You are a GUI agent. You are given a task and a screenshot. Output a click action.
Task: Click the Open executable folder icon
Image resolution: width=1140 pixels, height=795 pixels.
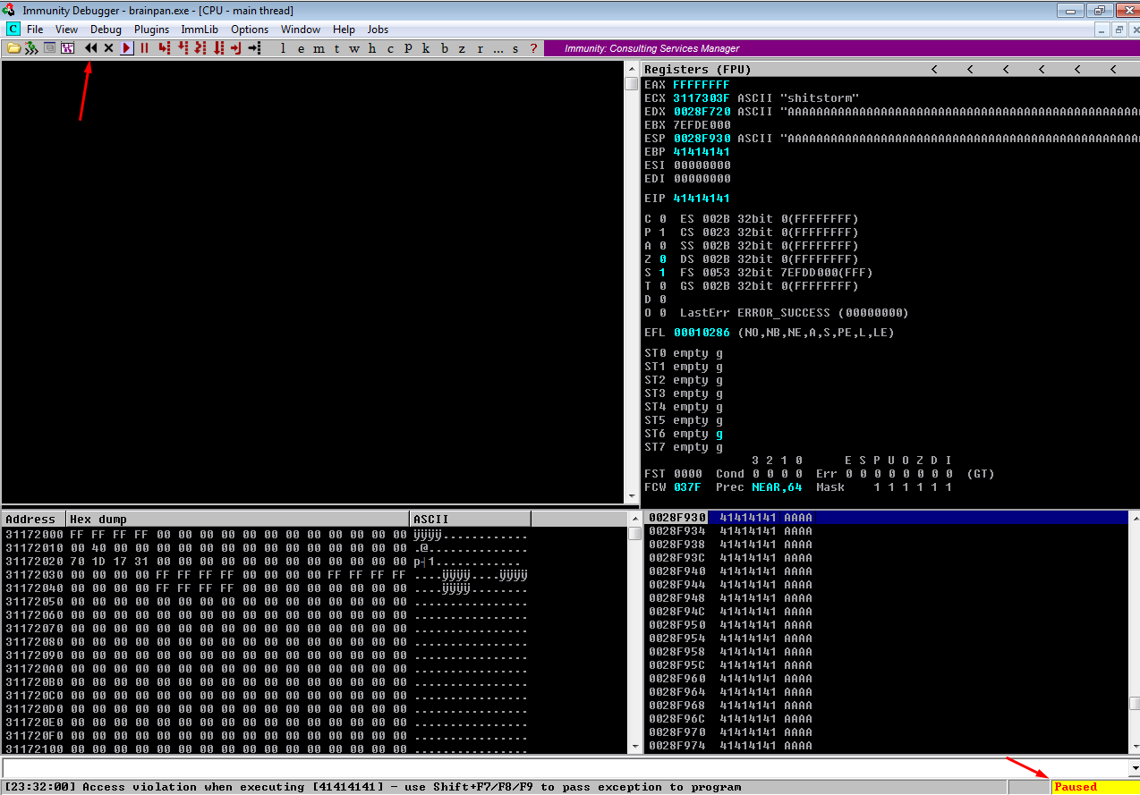(x=13, y=48)
